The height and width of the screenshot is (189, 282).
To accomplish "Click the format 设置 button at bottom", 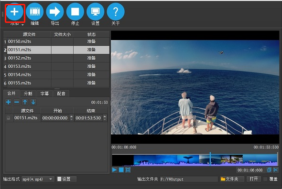I will point(66,179).
